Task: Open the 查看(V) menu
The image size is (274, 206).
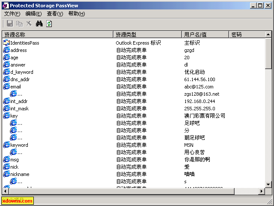Action: [55, 14]
